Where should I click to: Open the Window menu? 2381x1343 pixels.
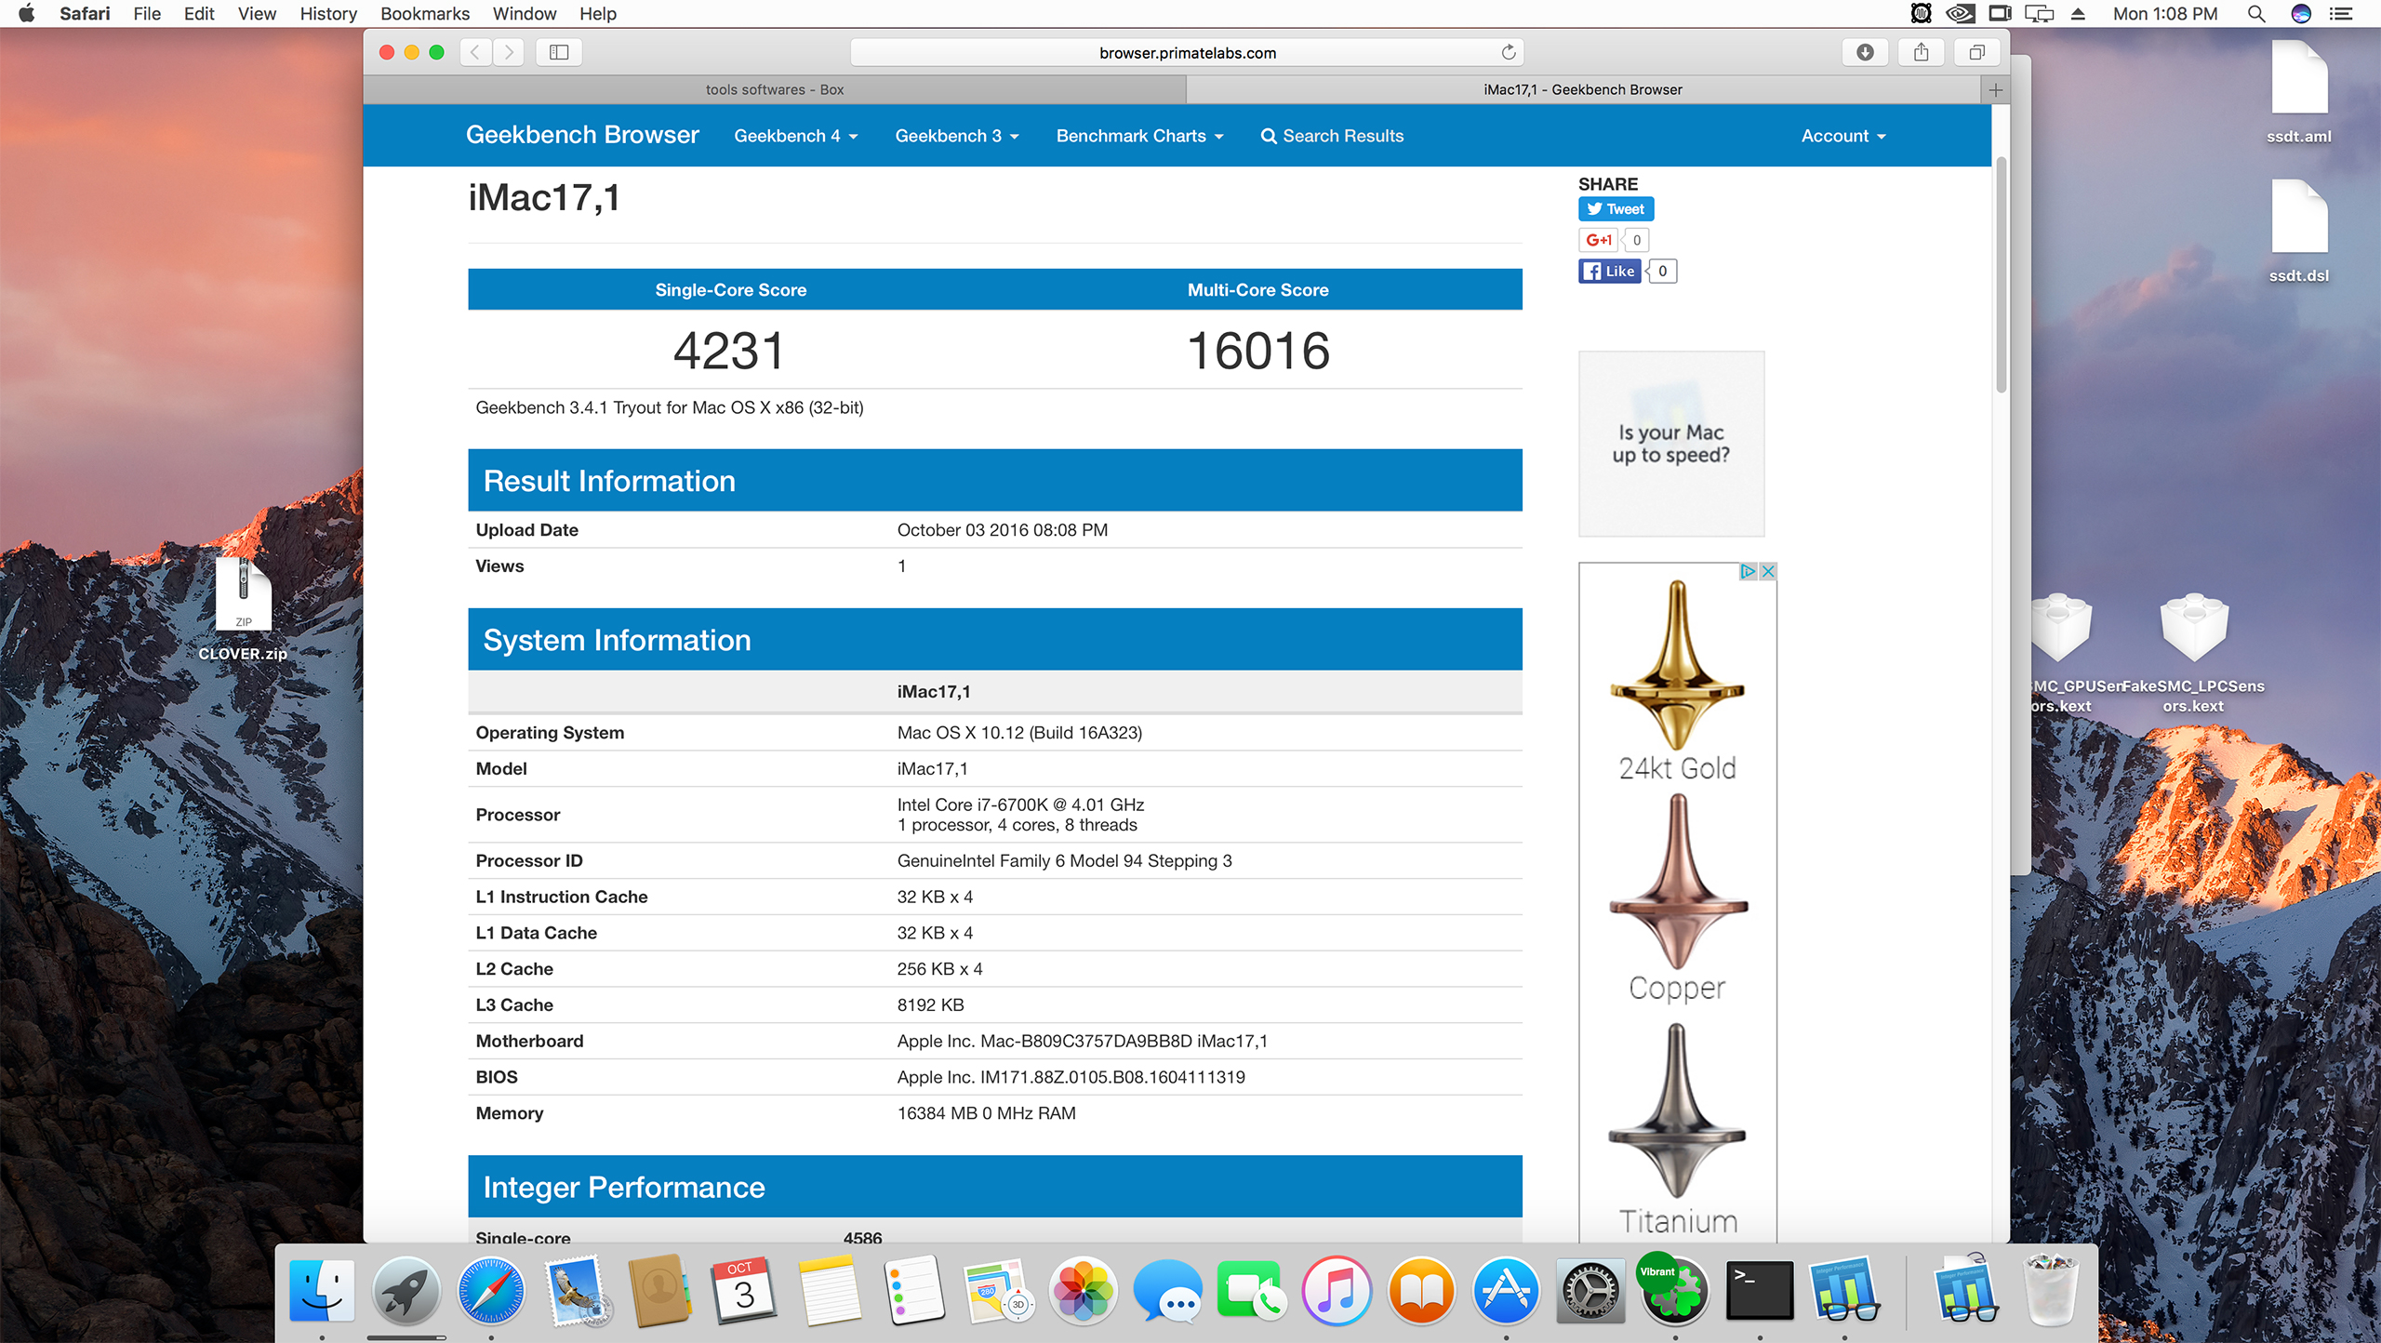(x=525, y=14)
